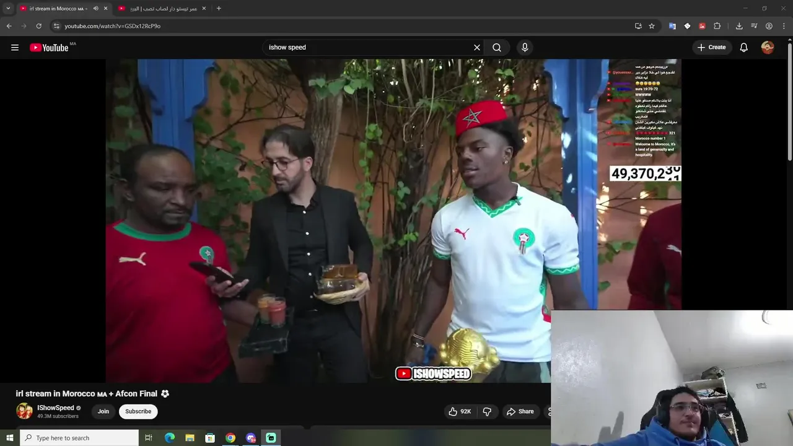793x446 pixels.
Task: Open the IShowSpeed channel name link
Action: [56, 408]
